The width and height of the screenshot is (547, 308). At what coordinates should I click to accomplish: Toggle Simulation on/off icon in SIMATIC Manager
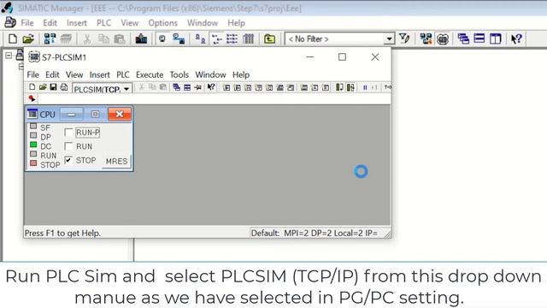[x=443, y=38]
